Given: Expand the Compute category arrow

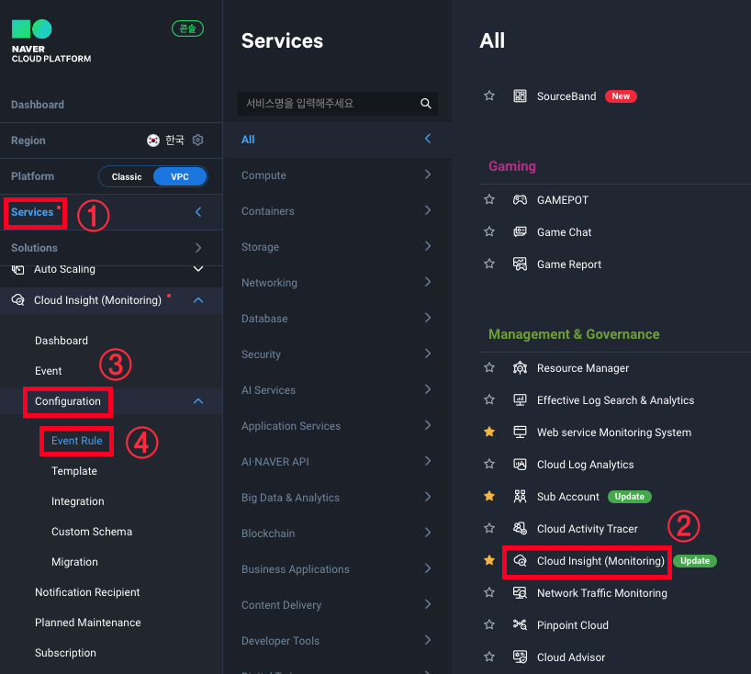Looking at the screenshot, I should coord(428,174).
